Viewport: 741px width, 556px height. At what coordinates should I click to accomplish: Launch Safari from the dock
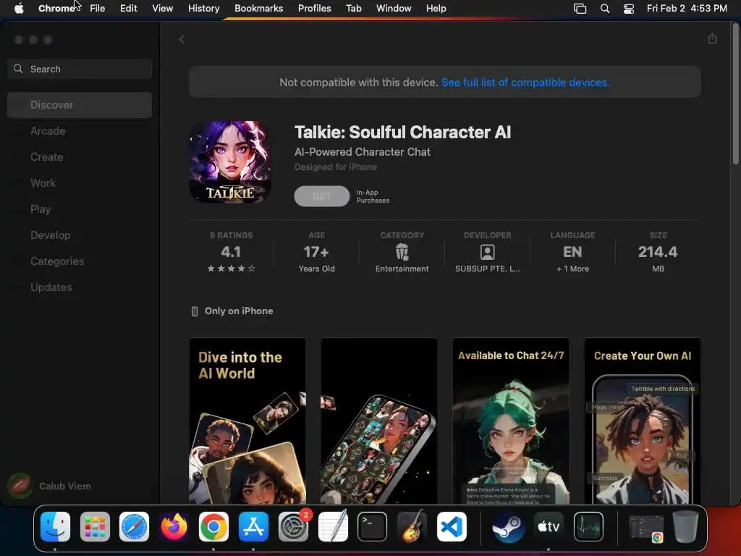134,526
